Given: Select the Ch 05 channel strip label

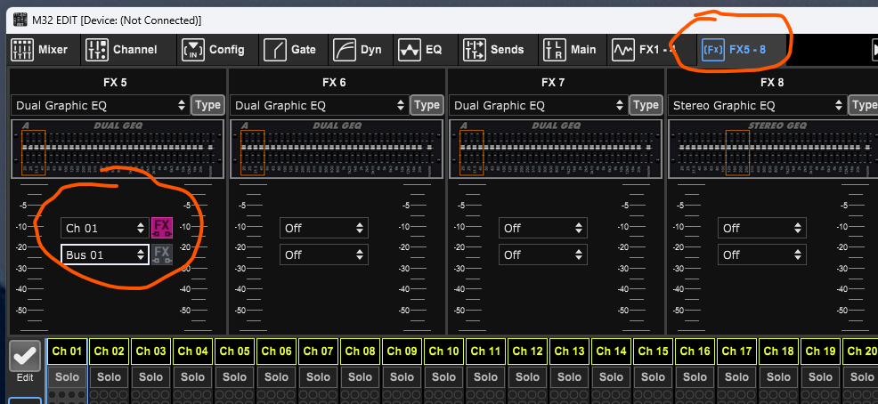Looking at the screenshot, I should pos(235,351).
